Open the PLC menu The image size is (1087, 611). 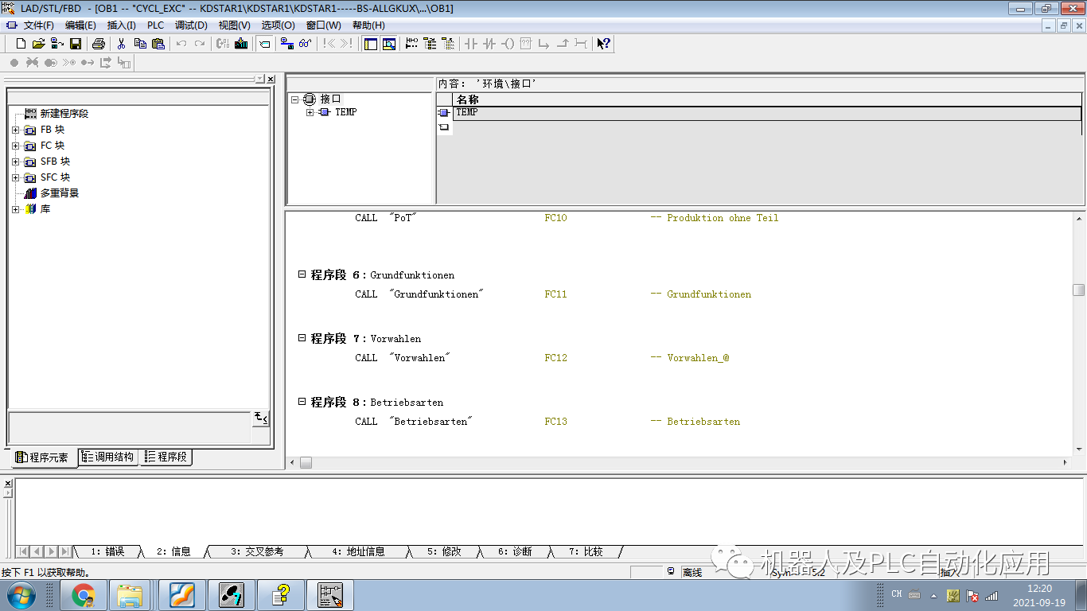tap(155, 25)
